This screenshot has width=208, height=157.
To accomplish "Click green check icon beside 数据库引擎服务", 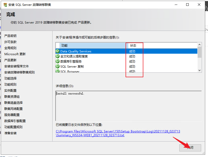I will pos(58,61).
